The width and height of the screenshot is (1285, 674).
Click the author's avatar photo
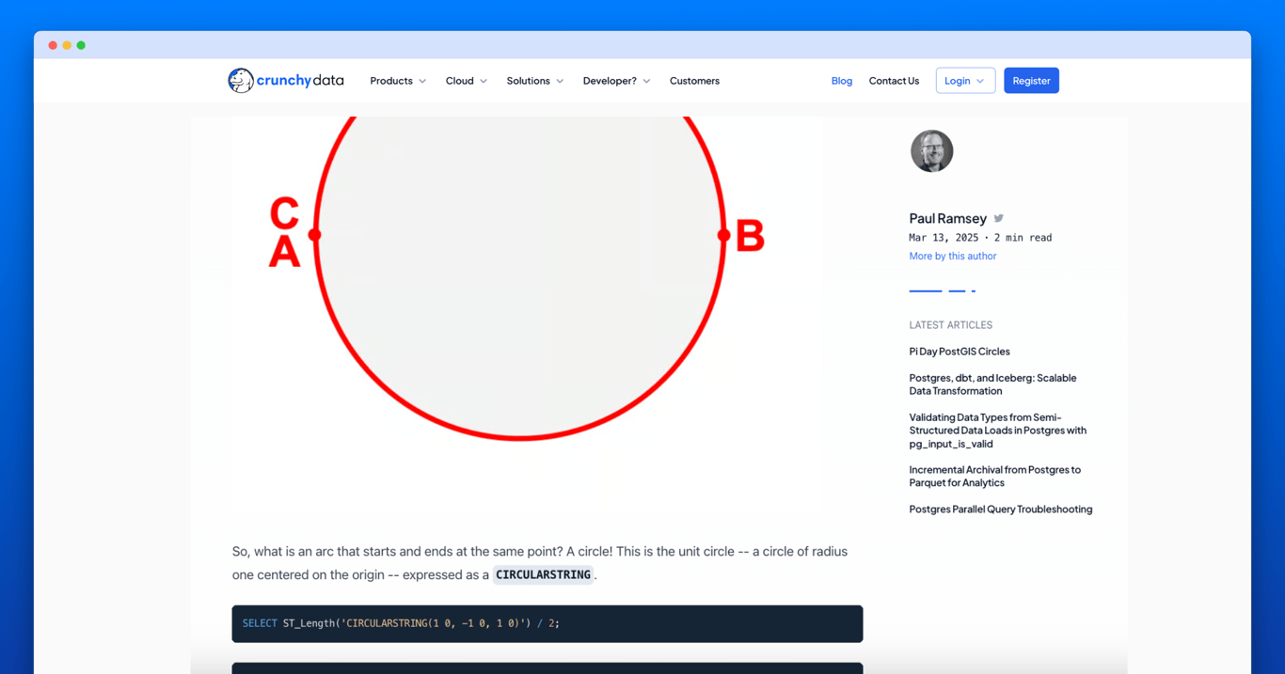tap(931, 150)
